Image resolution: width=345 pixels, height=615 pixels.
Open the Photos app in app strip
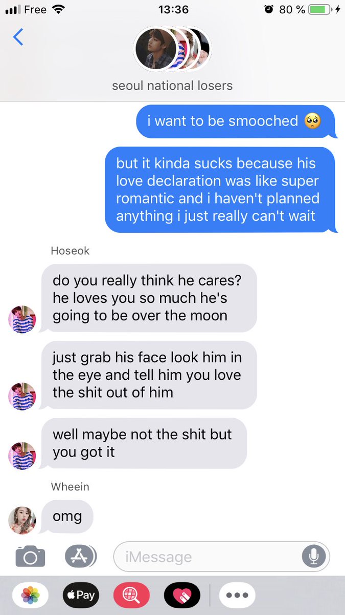(x=31, y=595)
